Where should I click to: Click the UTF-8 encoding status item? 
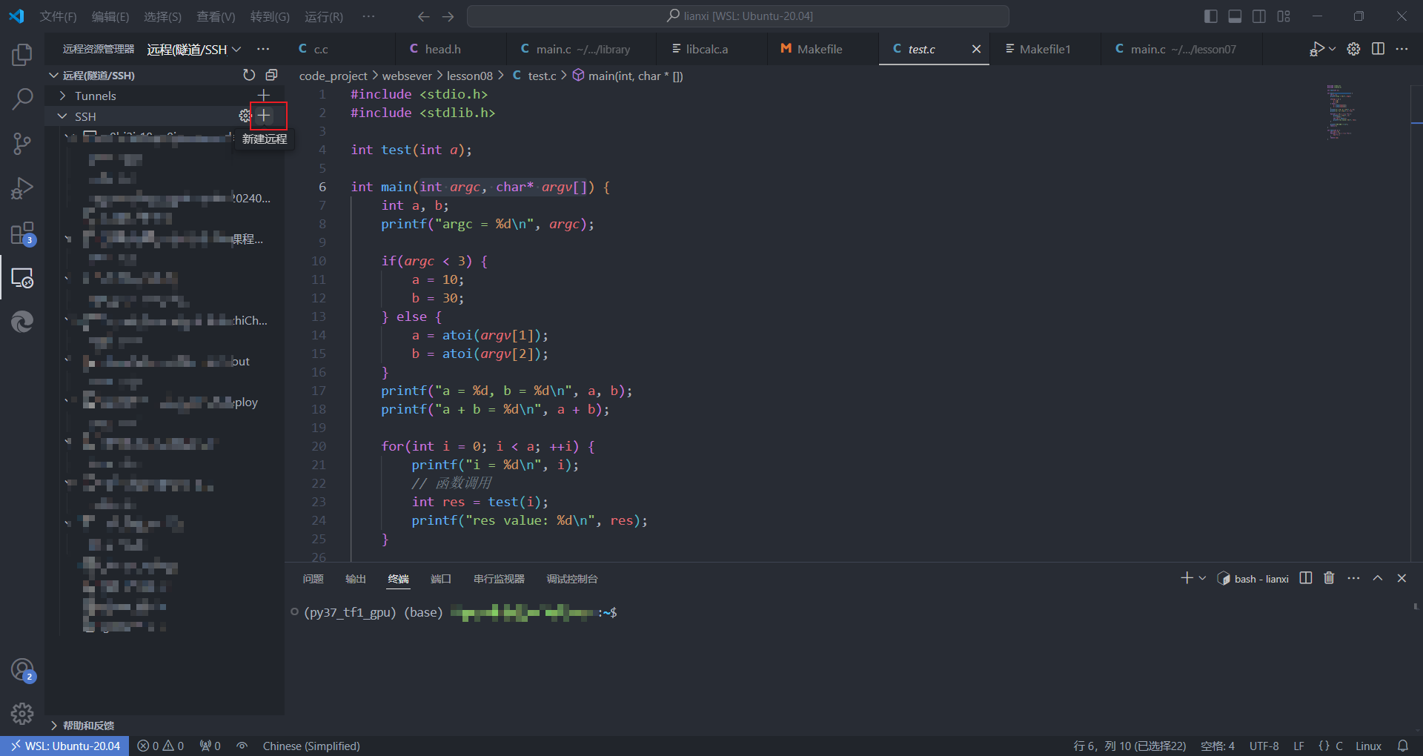[x=1264, y=746]
